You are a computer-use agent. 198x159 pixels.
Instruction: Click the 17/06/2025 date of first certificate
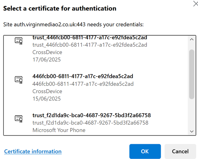click(x=47, y=60)
